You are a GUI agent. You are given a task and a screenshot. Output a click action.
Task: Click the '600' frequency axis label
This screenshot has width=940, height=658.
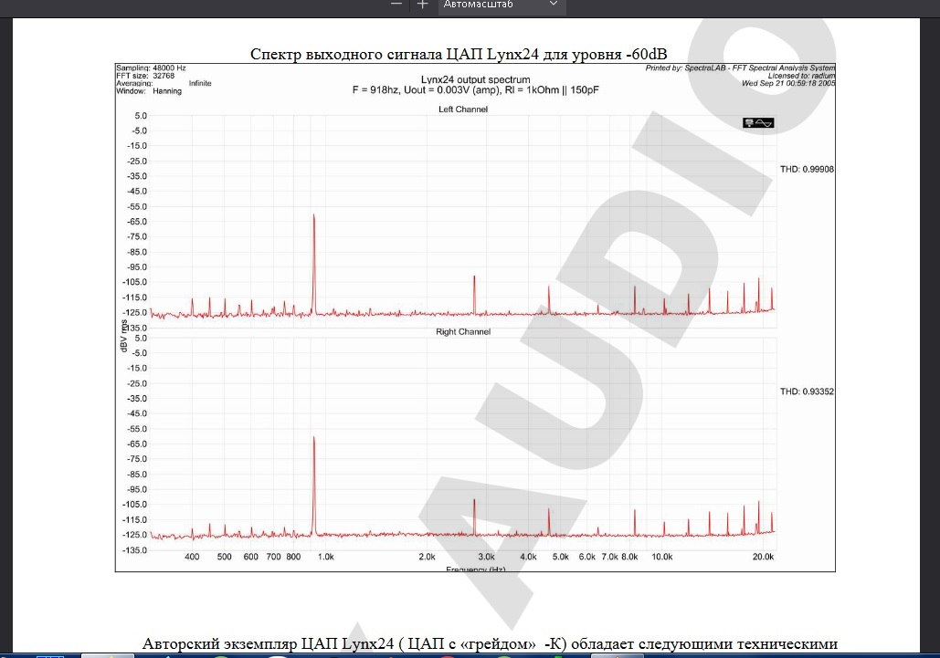[250, 557]
